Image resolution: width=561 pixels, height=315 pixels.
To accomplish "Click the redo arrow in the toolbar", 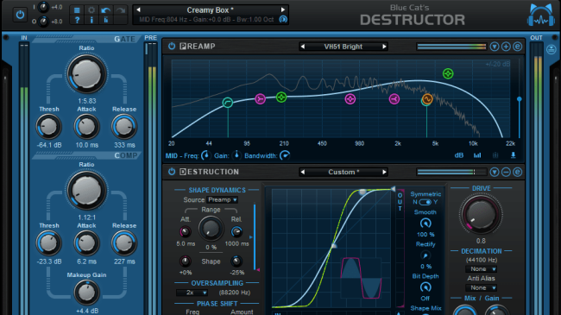I will coord(120,10).
